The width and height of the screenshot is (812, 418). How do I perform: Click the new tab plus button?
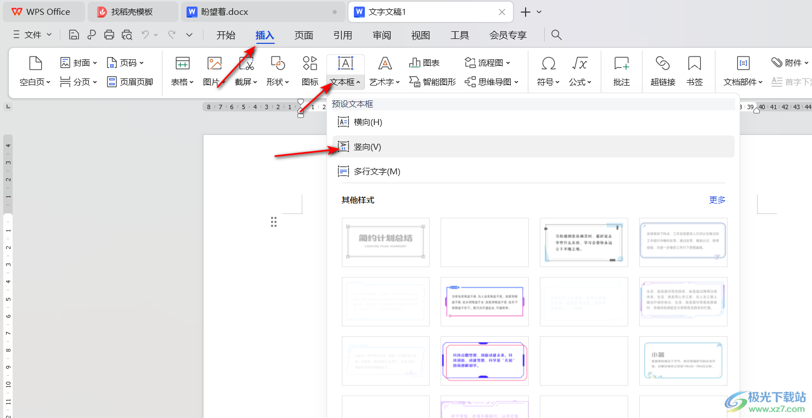[x=526, y=12]
